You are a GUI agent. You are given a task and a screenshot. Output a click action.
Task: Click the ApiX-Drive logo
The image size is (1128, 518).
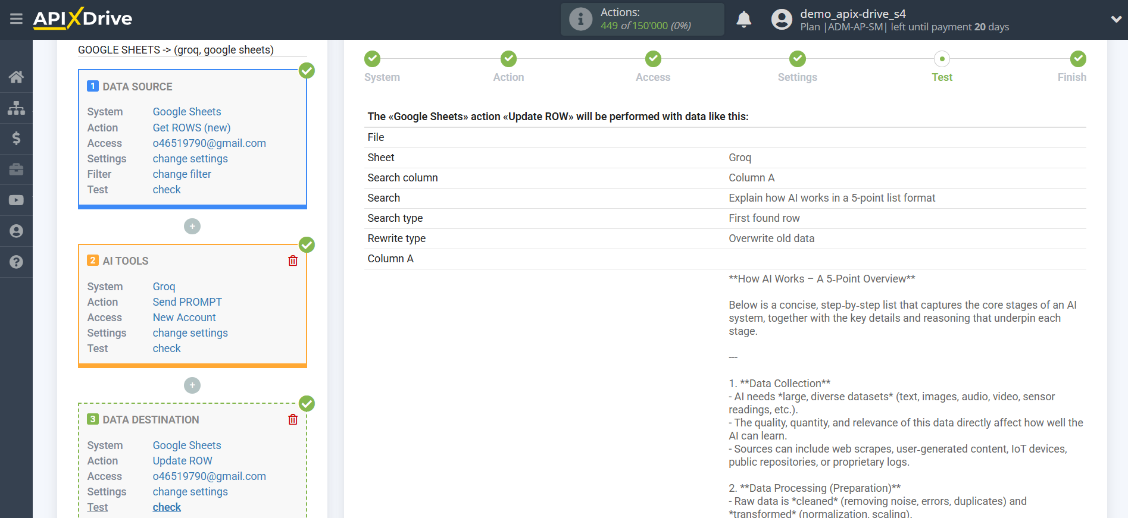click(83, 18)
